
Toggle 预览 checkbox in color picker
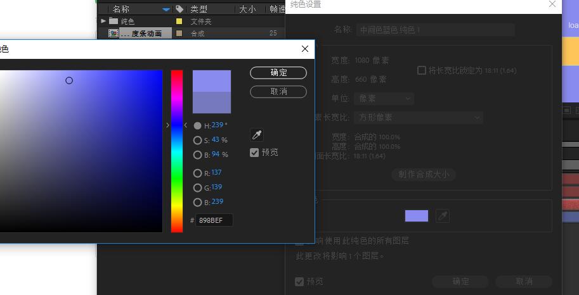pos(254,153)
